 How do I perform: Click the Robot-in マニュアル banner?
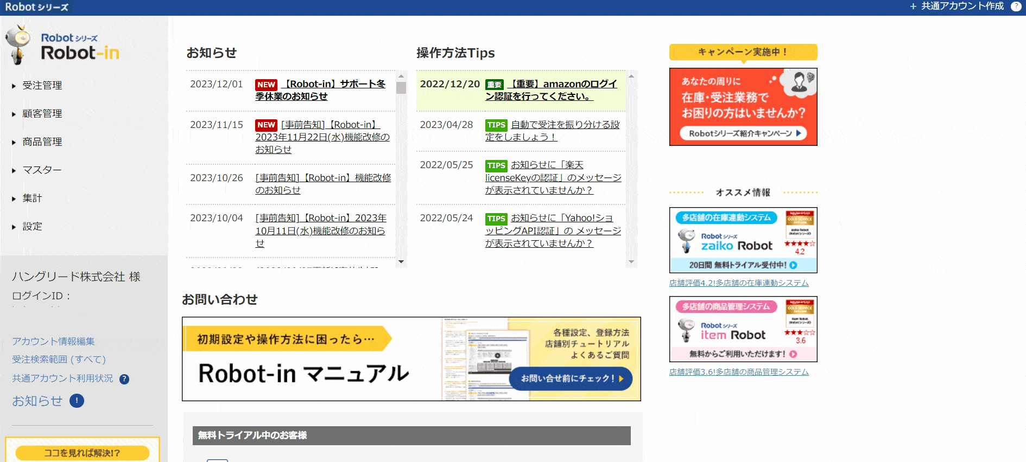411,359
